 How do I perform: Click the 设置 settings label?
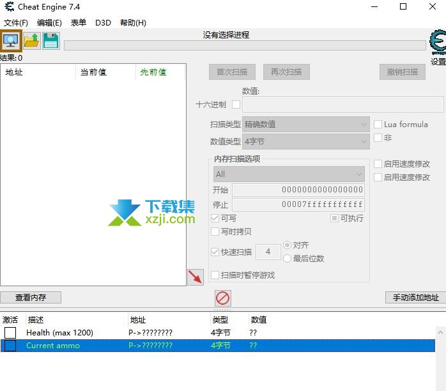click(x=438, y=61)
